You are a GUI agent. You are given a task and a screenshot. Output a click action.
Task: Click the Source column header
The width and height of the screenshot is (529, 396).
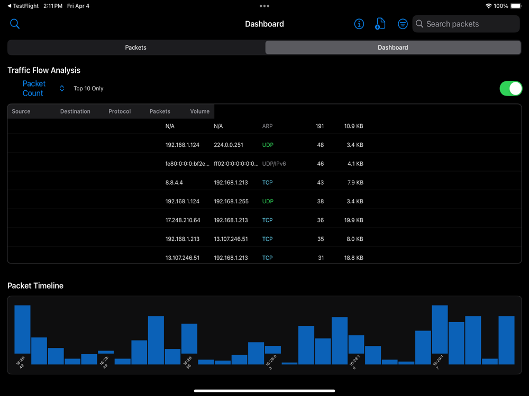21,111
